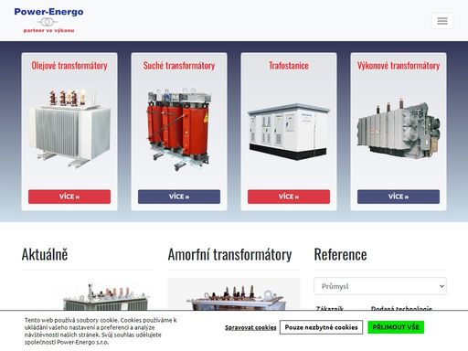Click the Amorfní transformátory heading

[229, 254]
